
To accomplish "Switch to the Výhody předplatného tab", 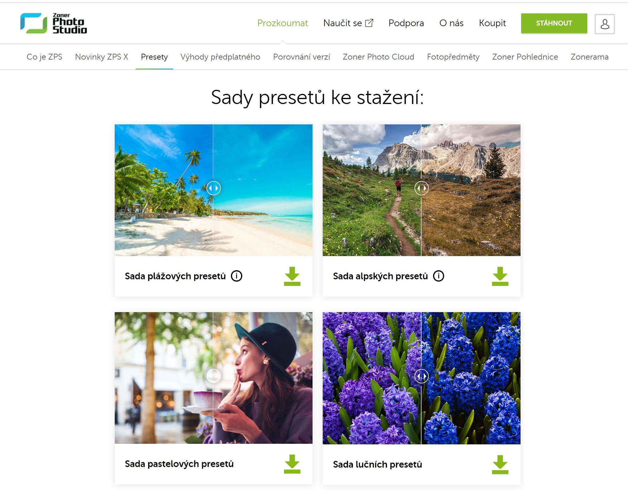I will coord(220,57).
